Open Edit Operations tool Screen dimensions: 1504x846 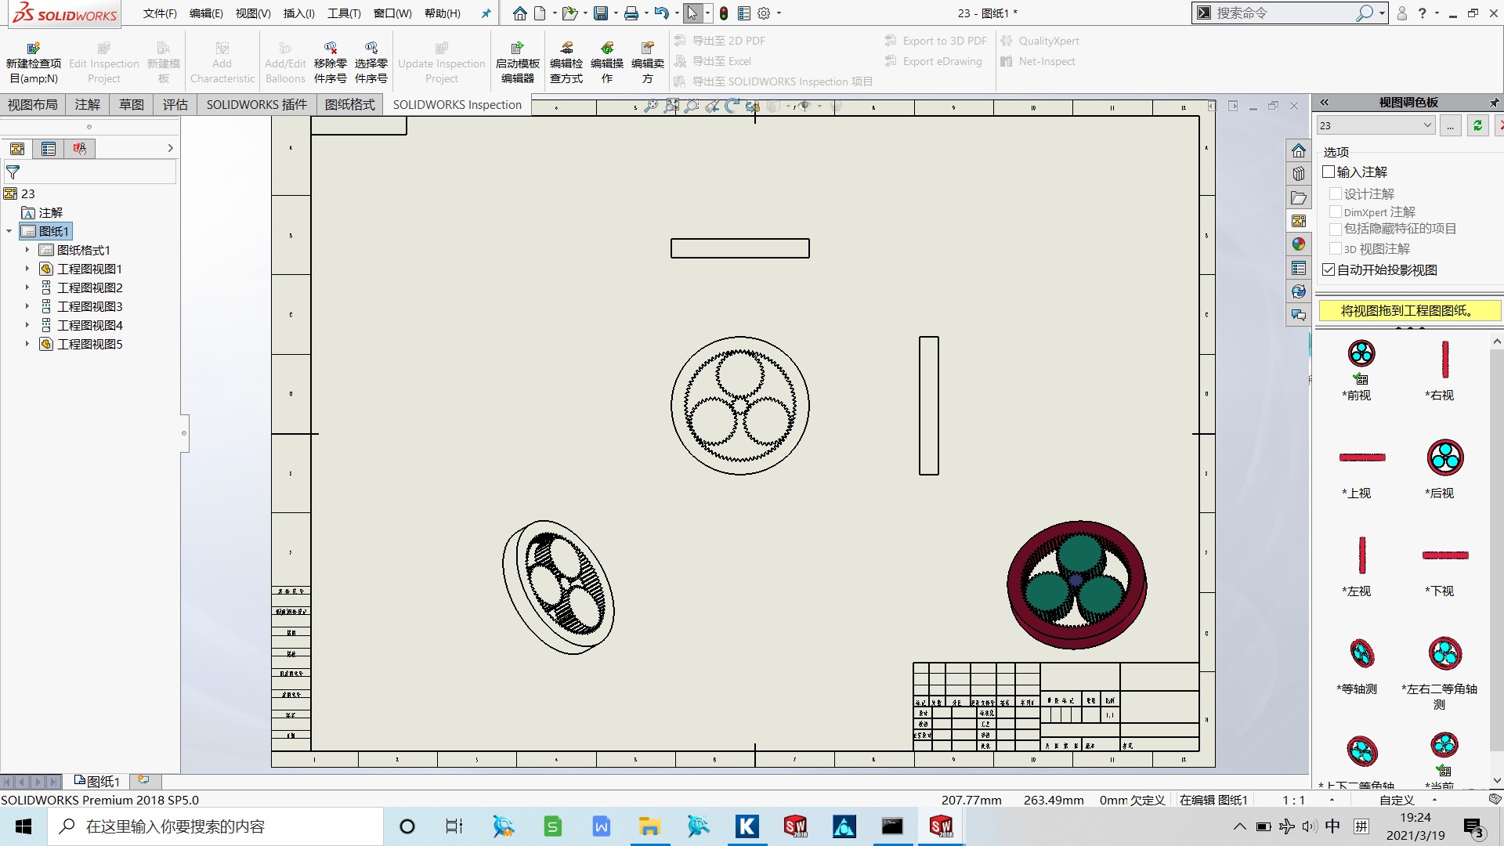click(x=606, y=63)
